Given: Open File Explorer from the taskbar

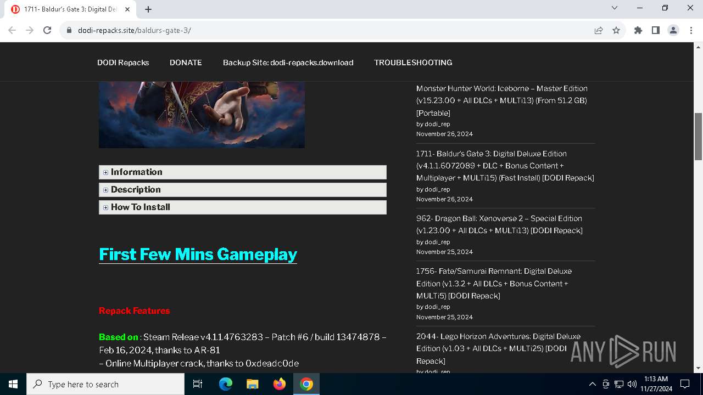Looking at the screenshot, I should tap(252, 384).
